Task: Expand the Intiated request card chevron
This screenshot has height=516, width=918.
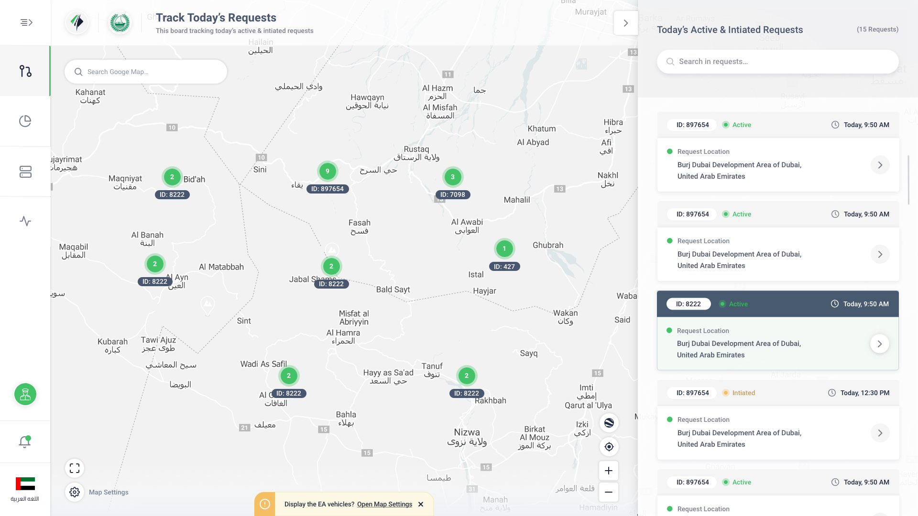Action: (880, 433)
